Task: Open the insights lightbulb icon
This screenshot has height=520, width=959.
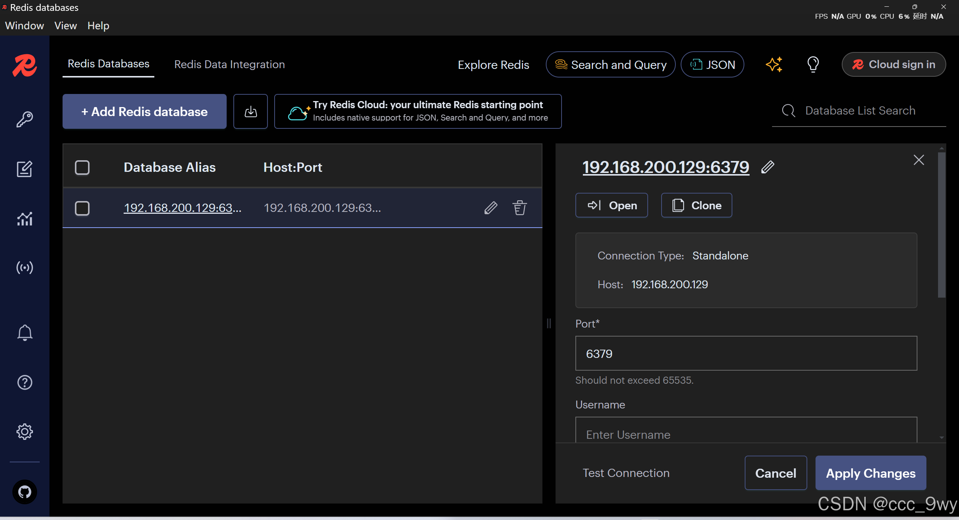Action: point(813,64)
